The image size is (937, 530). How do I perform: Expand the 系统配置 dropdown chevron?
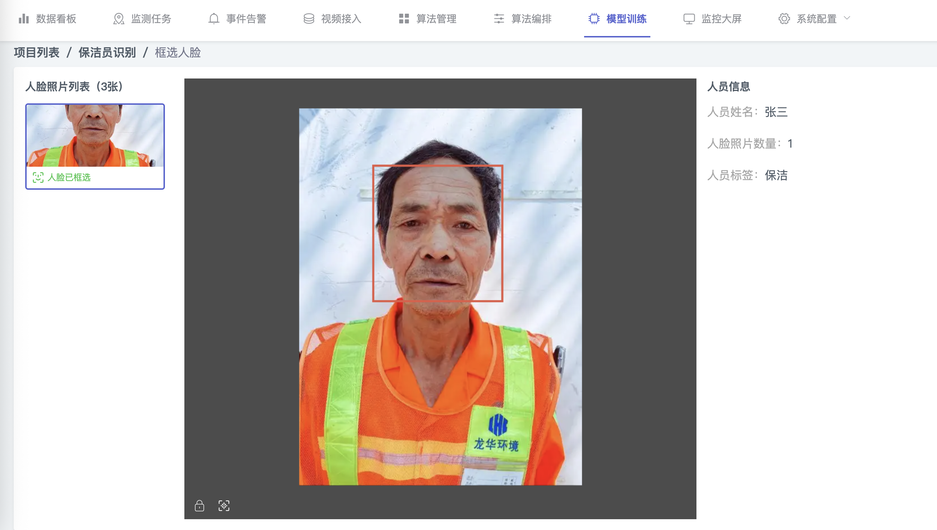(x=848, y=18)
